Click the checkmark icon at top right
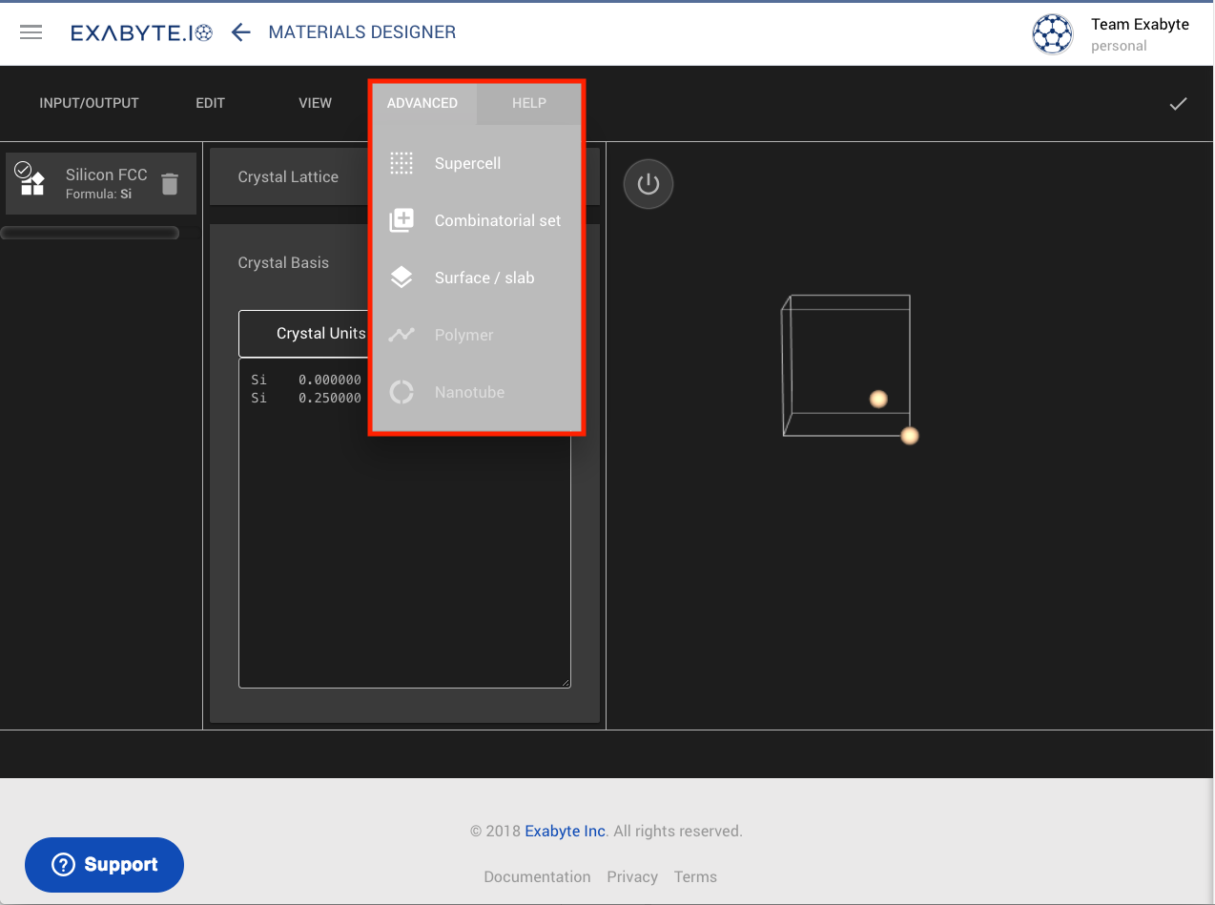1215x905 pixels. (1178, 104)
